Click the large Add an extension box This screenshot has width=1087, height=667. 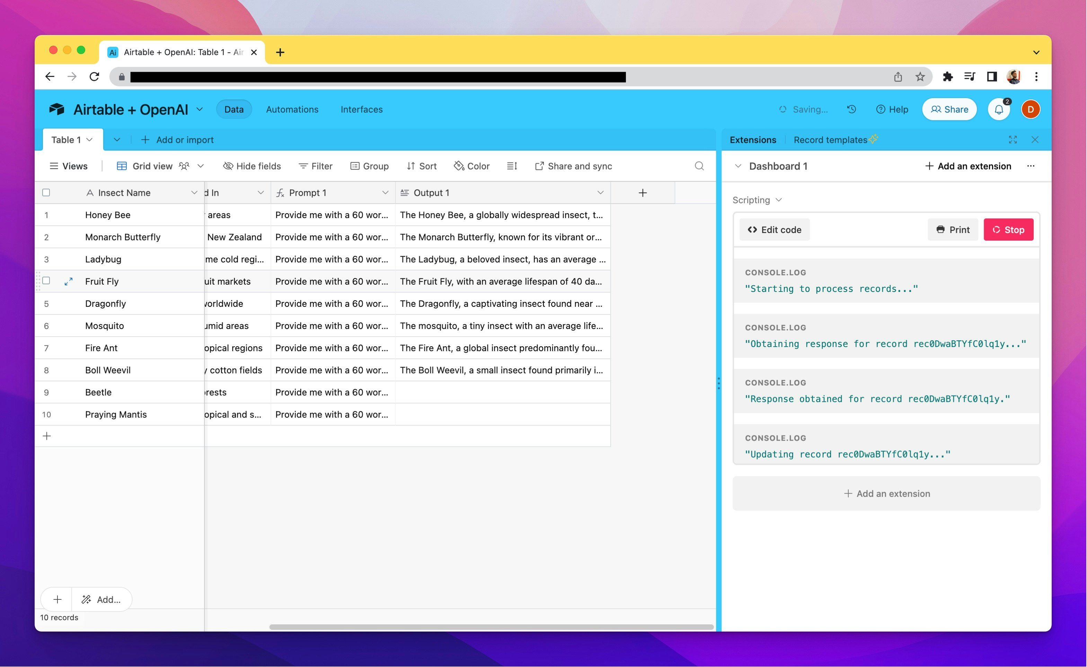click(x=886, y=493)
